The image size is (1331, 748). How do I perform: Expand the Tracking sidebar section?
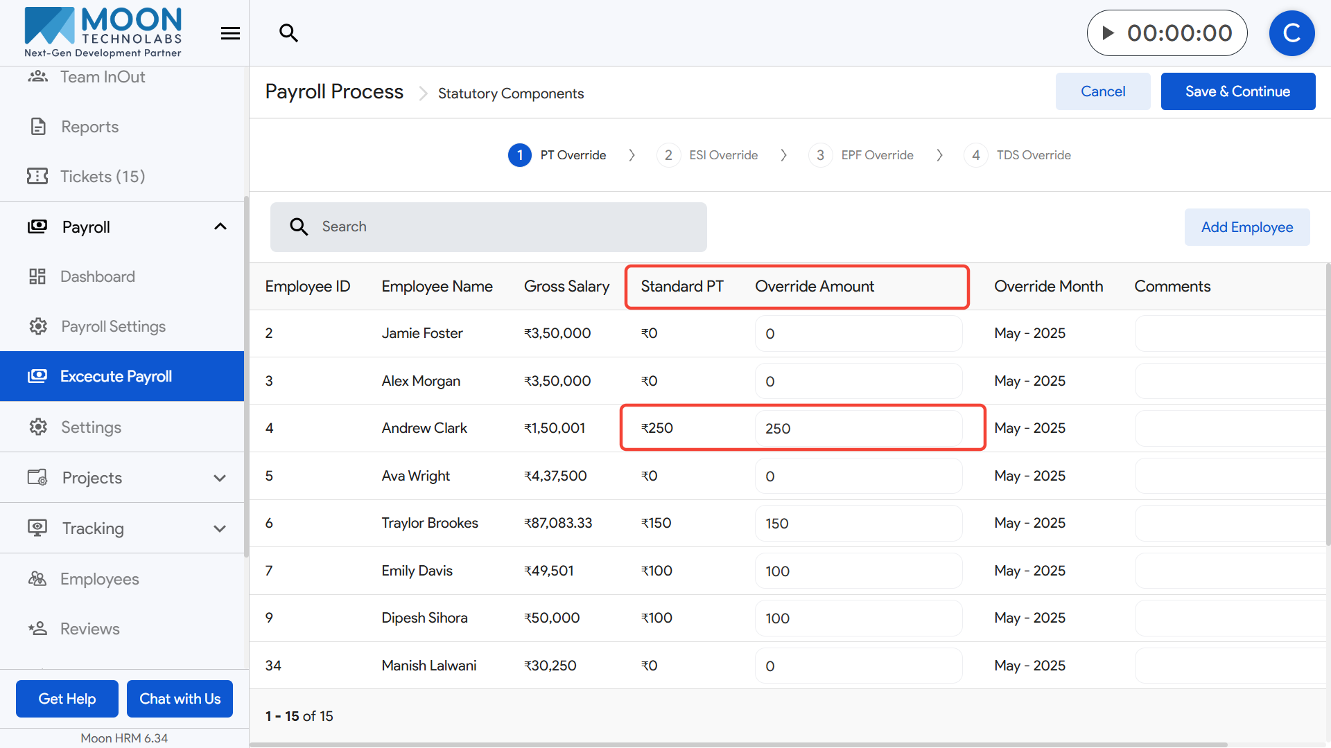(x=220, y=528)
